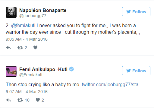Retweet Femi Anikulapo-Kuti's tweet

point(20,100)
